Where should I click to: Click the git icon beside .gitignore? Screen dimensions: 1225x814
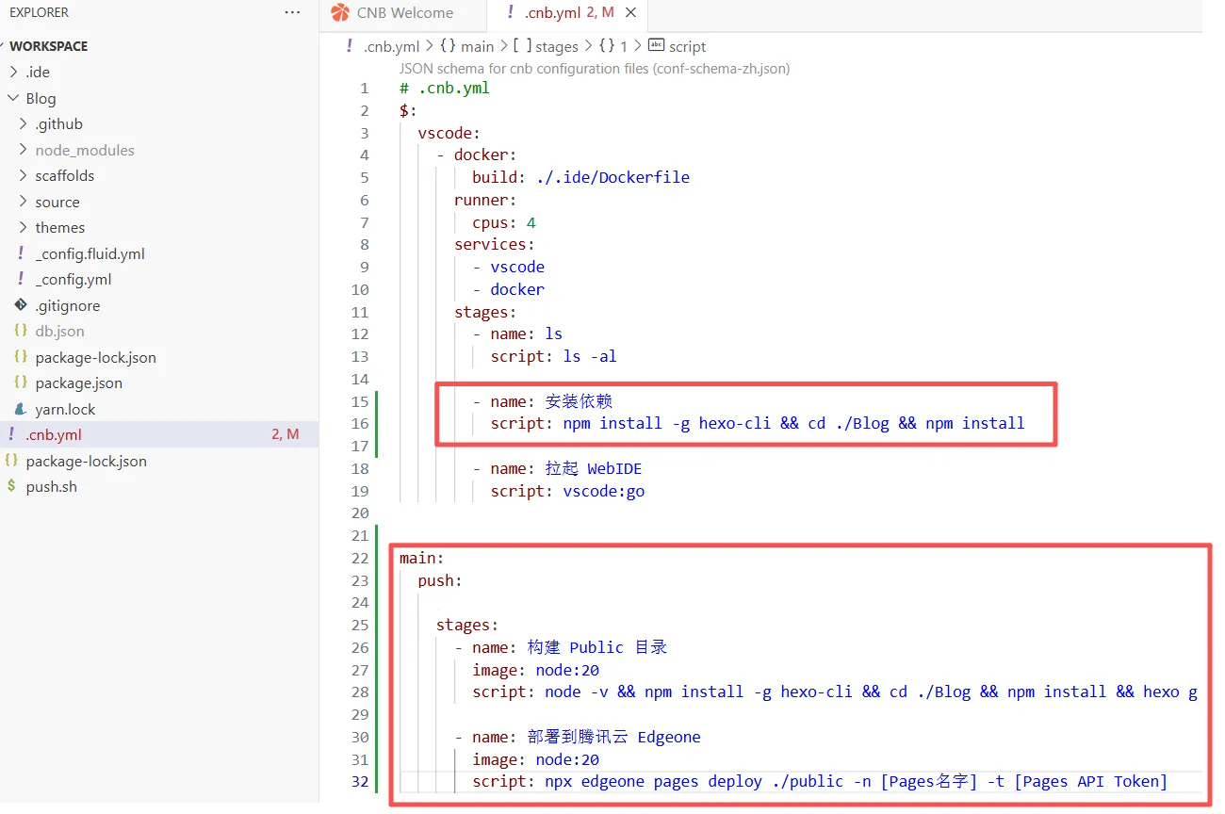pyautogui.click(x=21, y=305)
